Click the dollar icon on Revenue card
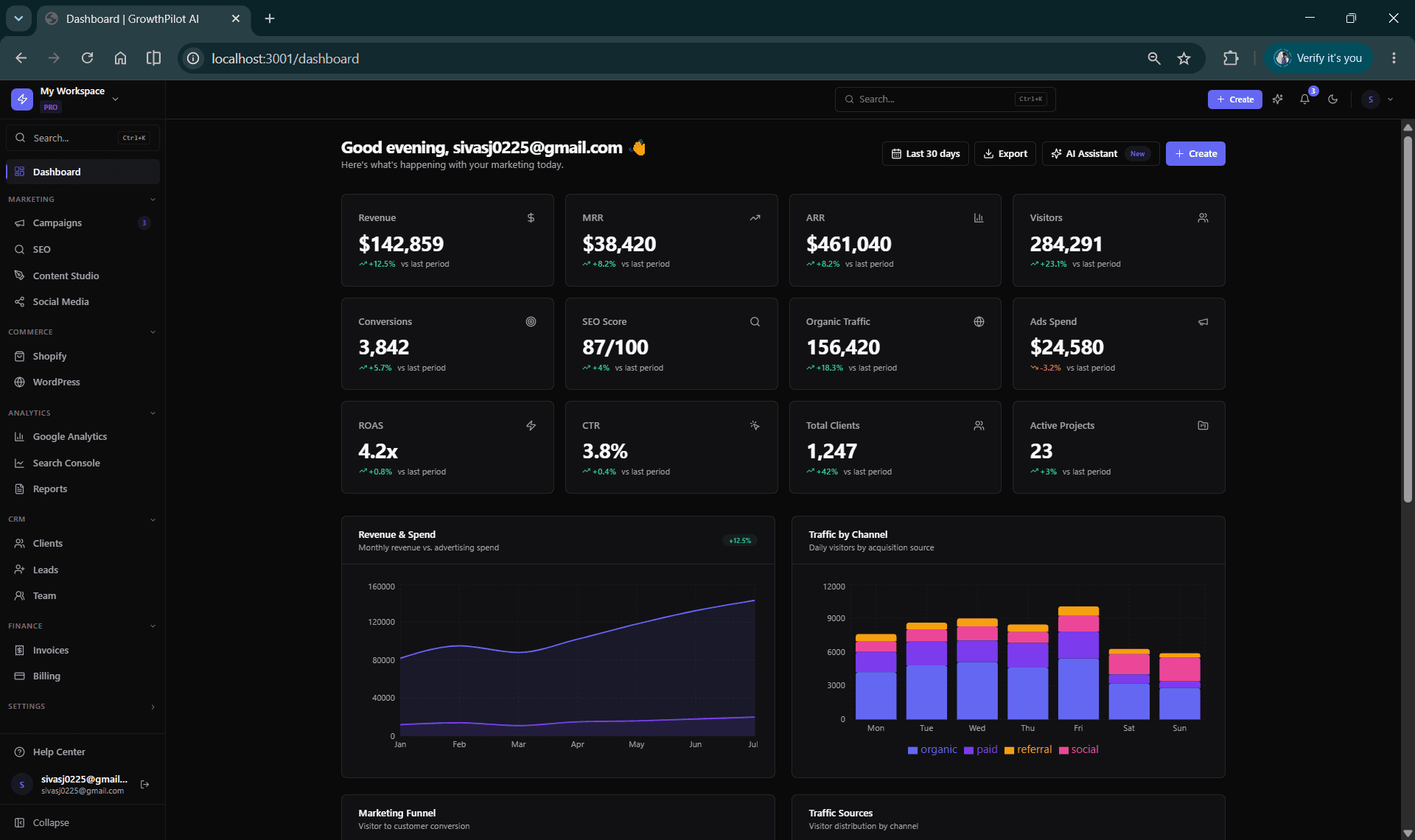 pyautogui.click(x=531, y=218)
